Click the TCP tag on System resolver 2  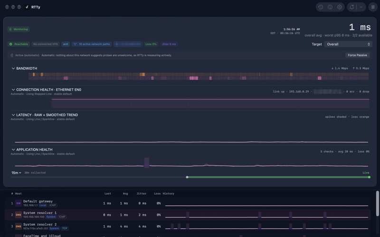65,228
